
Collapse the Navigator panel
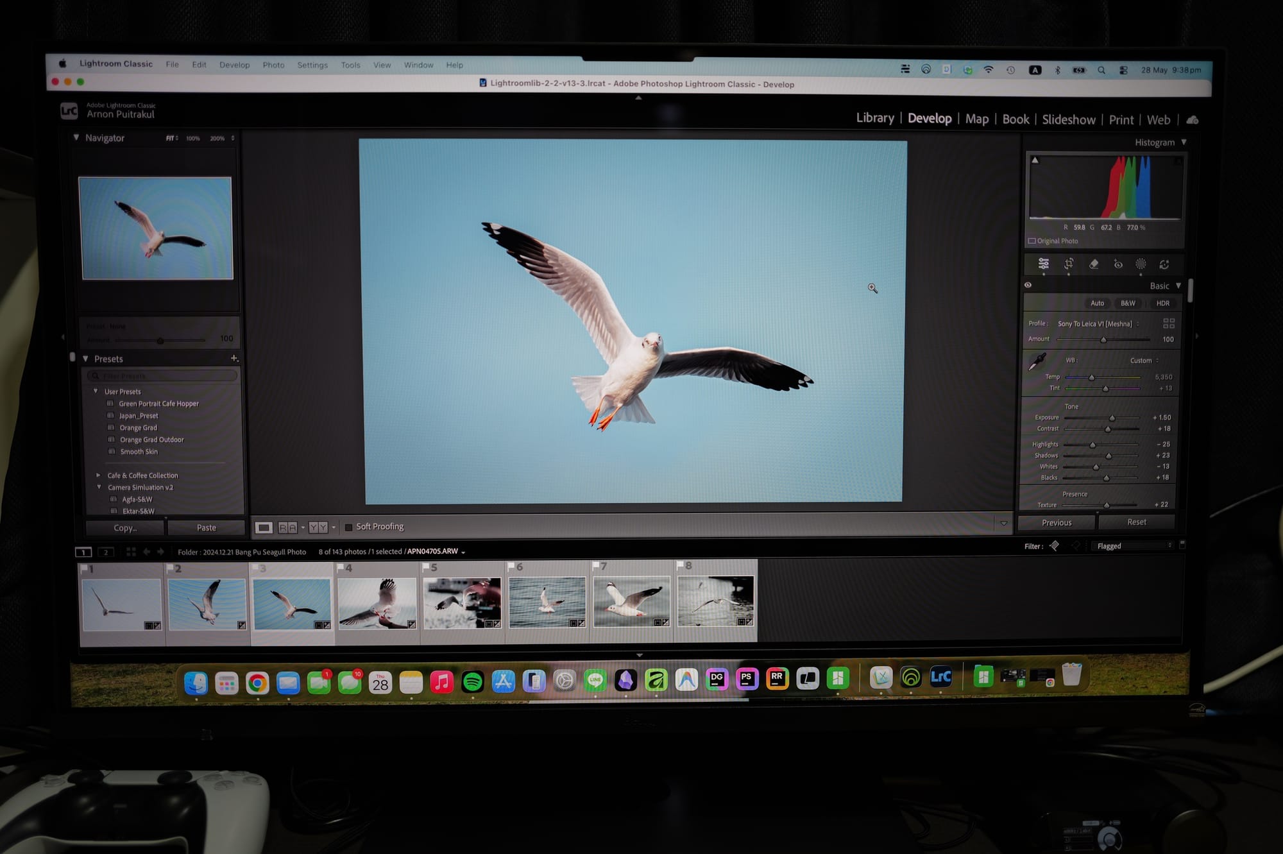76,137
